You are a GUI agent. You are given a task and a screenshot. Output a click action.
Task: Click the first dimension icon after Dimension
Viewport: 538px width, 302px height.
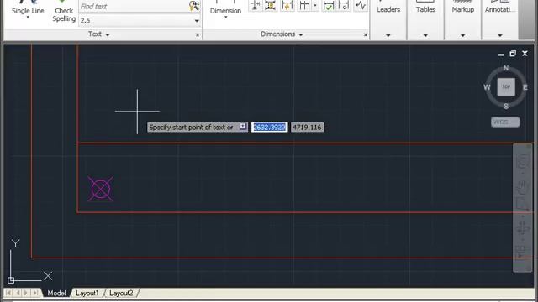(x=255, y=5)
